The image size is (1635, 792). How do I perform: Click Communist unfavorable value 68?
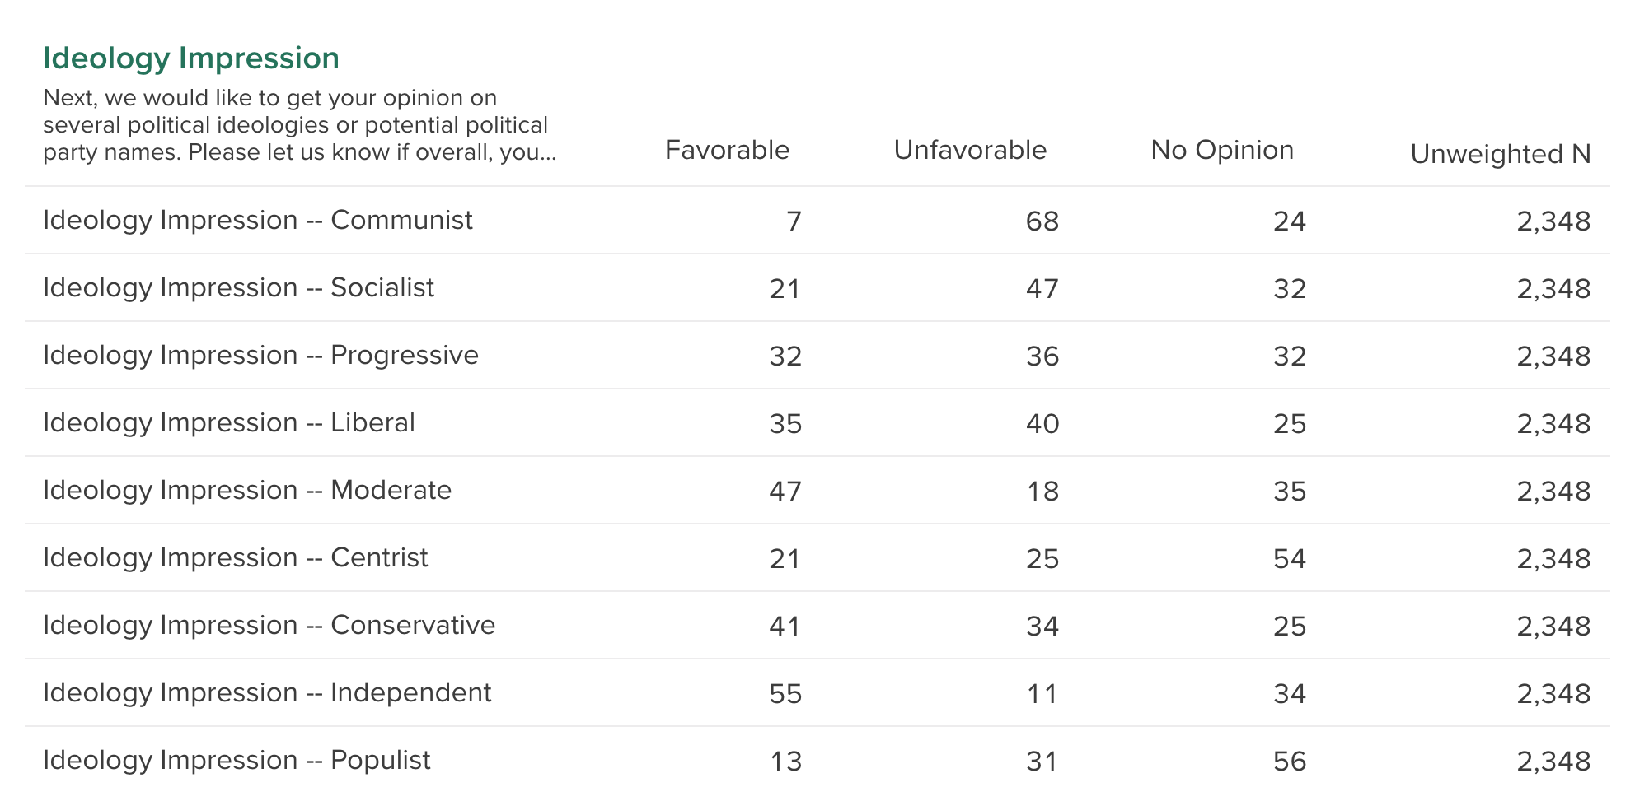1042,221
